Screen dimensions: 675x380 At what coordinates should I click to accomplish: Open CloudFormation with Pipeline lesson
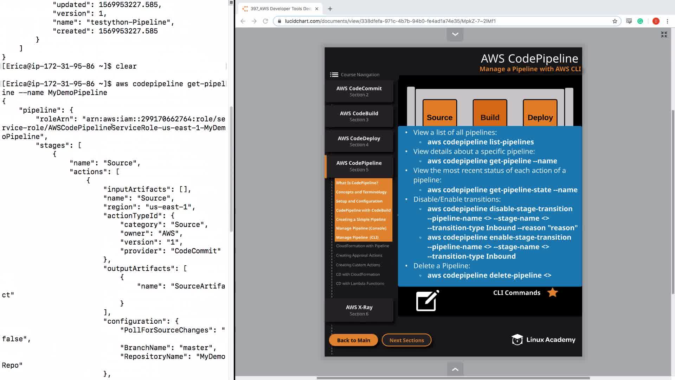click(362, 246)
